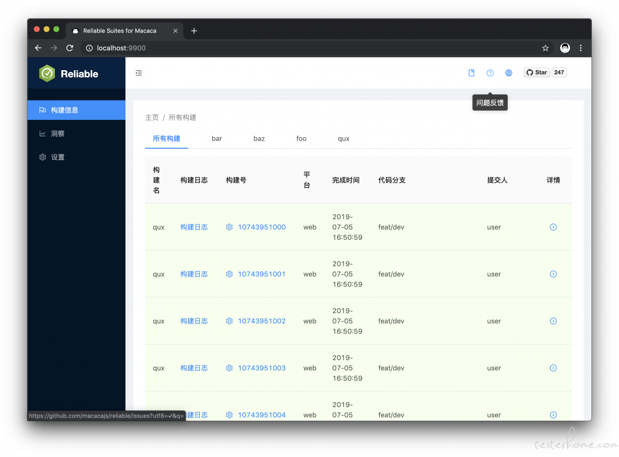This screenshot has width=619, height=457.
Task: Switch to the 所有构建 tab
Action: point(166,138)
